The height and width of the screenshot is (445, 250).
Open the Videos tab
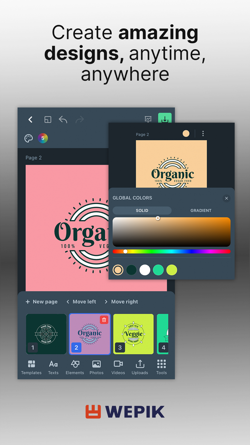coord(118,367)
